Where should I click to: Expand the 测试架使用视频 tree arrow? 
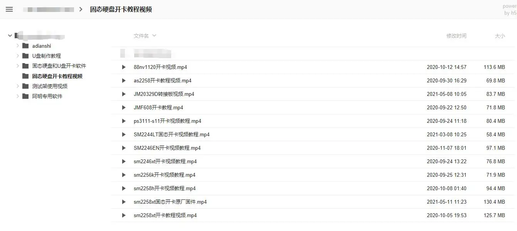coord(18,86)
